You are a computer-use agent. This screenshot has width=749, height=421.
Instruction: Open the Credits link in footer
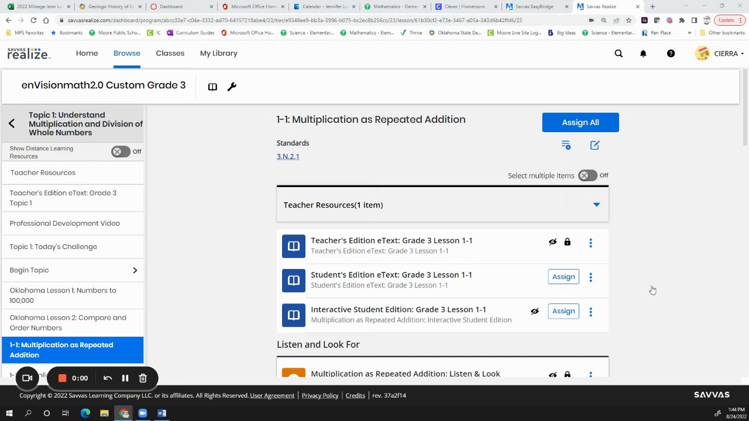[x=355, y=395]
